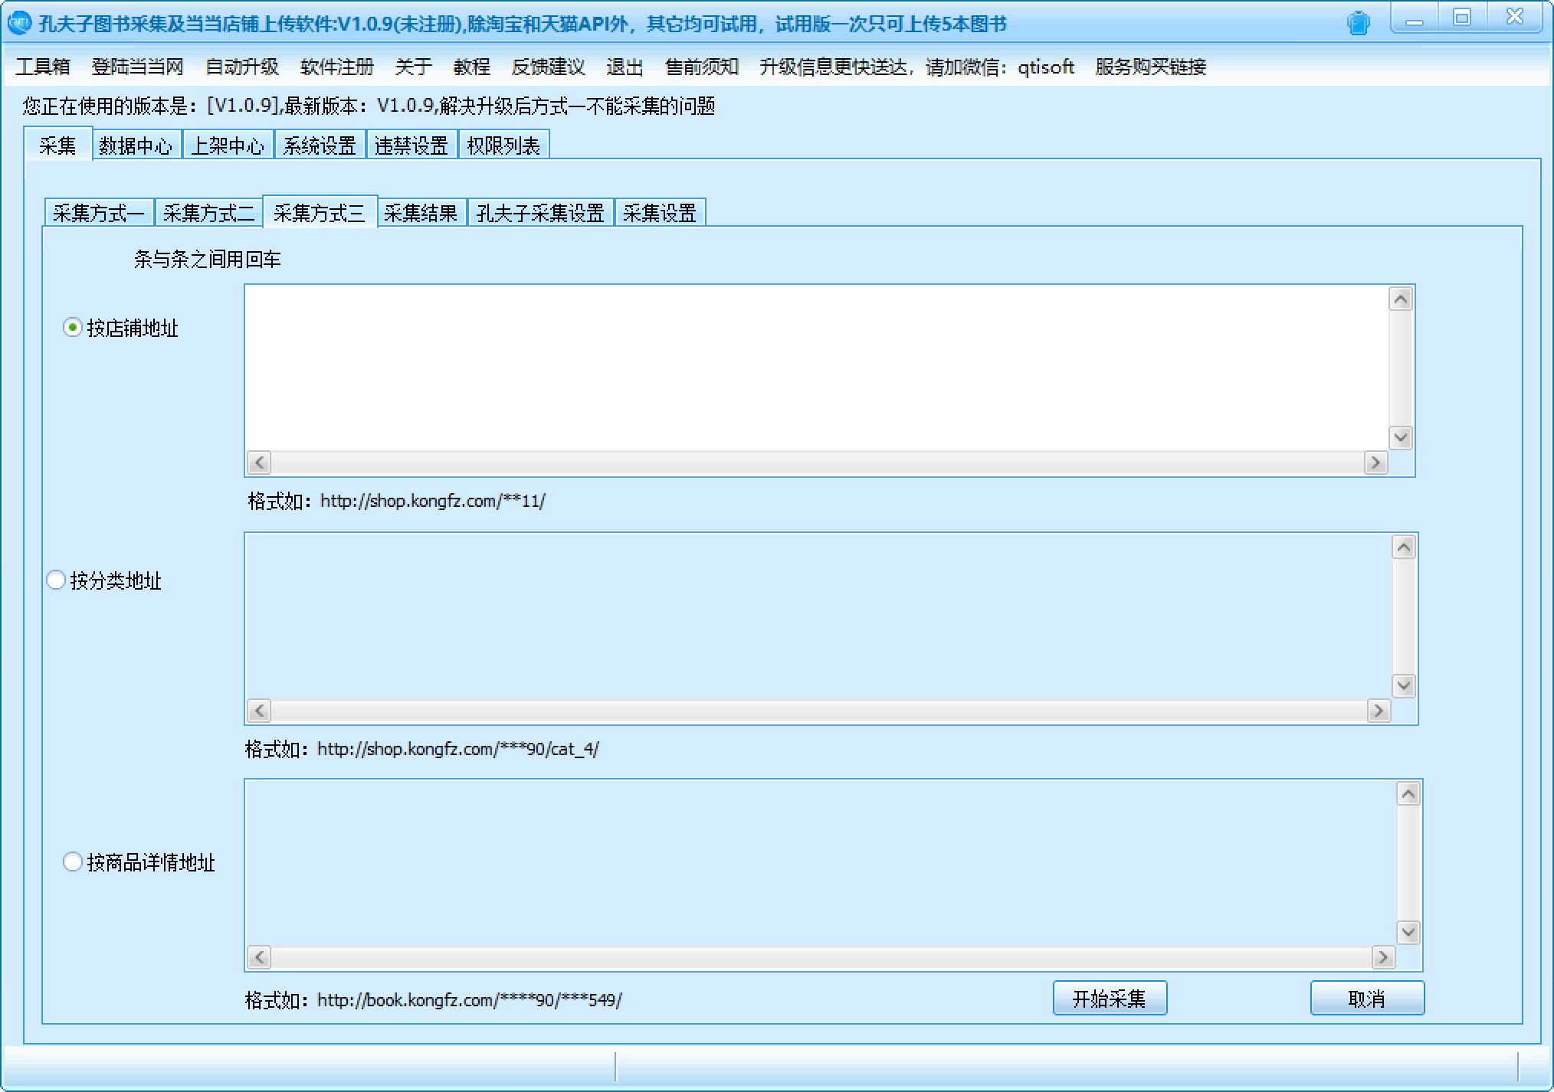Screen dimensions: 1554x1092
Task: Minimize the application window
Action: pos(1415,18)
